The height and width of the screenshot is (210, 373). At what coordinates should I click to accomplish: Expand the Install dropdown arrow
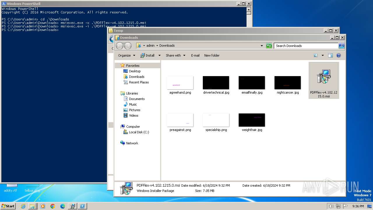(159, 55)
